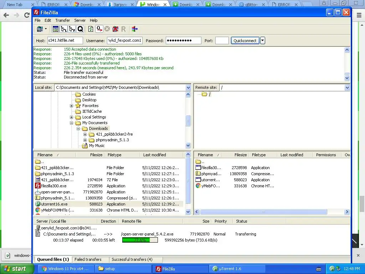365x274 pixels.
Task: Select the Cookies folder in local tree
Action: pyautogui.click(x=89, y=94)
